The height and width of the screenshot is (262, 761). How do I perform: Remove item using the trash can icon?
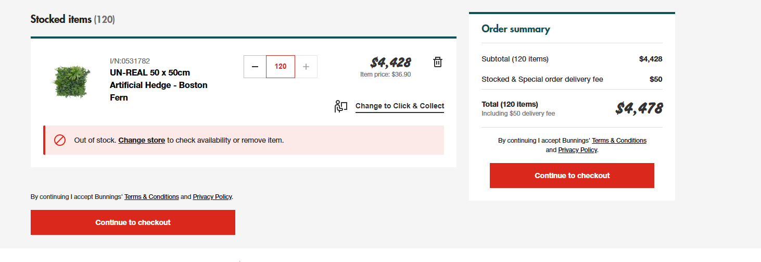point(438,62)
